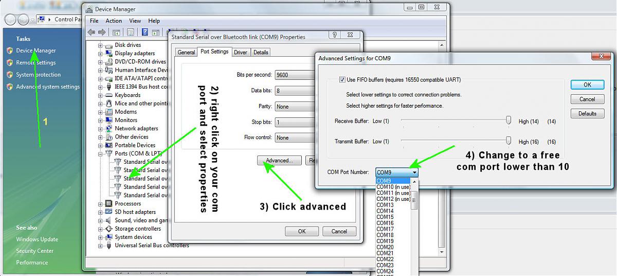Expand the System devices tree node
The height and width of the screenshot is (276, 617).
tap(100, 237)
